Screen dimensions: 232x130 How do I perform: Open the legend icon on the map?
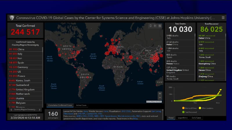pos(155,26)
